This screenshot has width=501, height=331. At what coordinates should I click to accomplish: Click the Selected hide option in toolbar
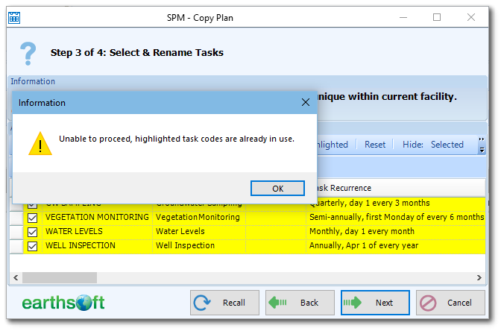(x=447, y=145)
